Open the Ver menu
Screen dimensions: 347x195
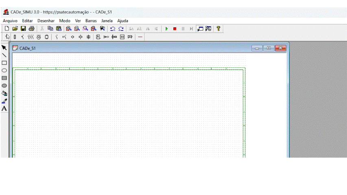pyautogui.click(x=78, y=21)
